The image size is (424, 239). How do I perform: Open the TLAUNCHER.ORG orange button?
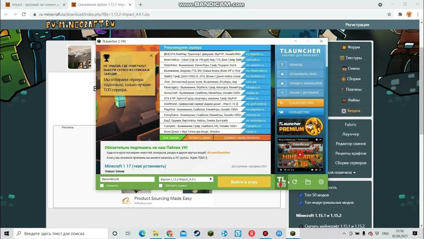click(300, 103)
